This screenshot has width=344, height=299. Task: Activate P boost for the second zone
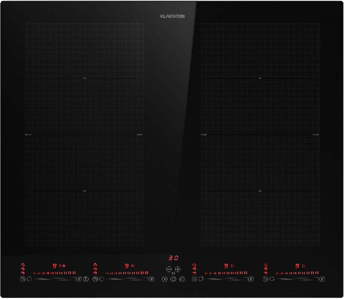[152, 279]
